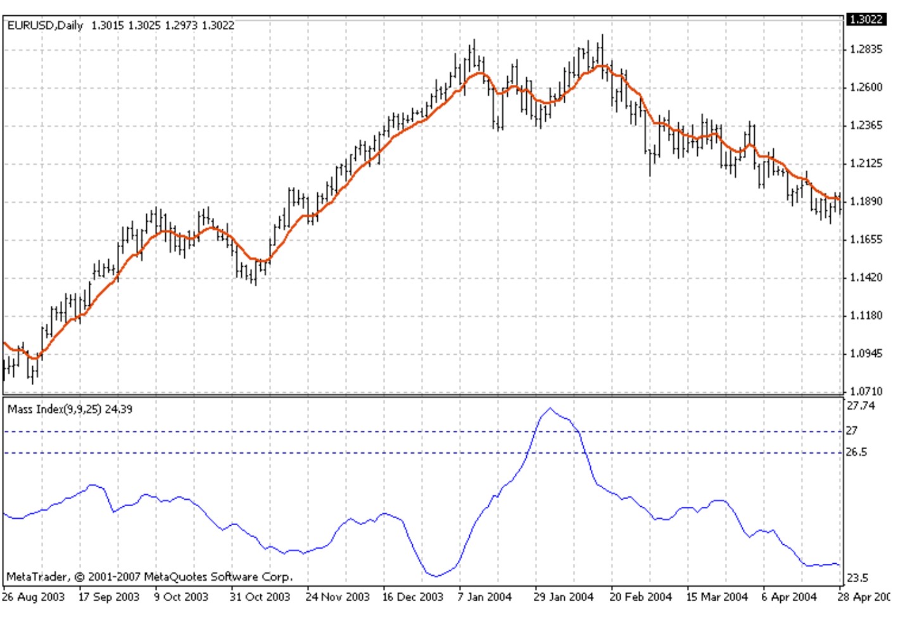910x624 pixels.
Task: Click the 6 Apr 2004 date label
Action: tap(789, 597)
